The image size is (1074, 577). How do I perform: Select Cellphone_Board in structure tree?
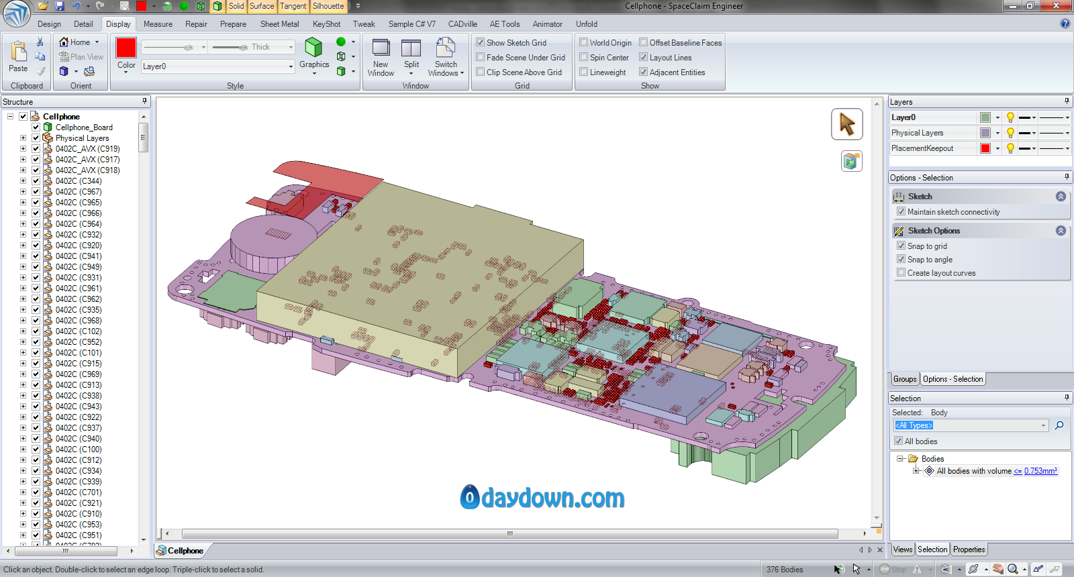[84, 127]
